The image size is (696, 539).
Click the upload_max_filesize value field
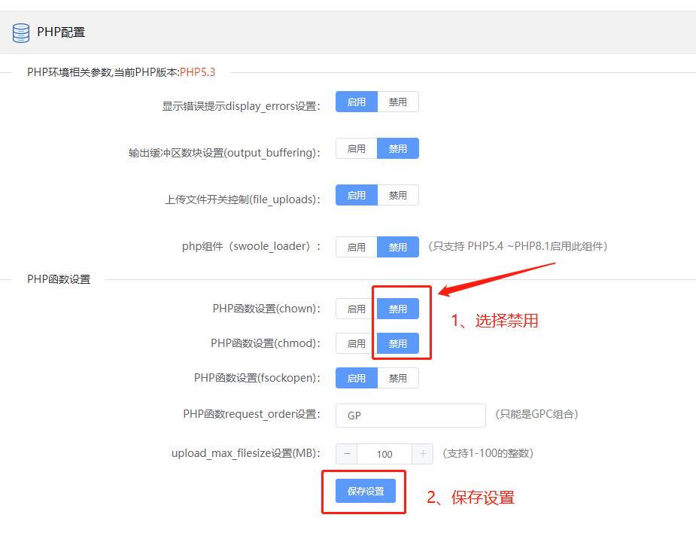click(x=384, y=454)
